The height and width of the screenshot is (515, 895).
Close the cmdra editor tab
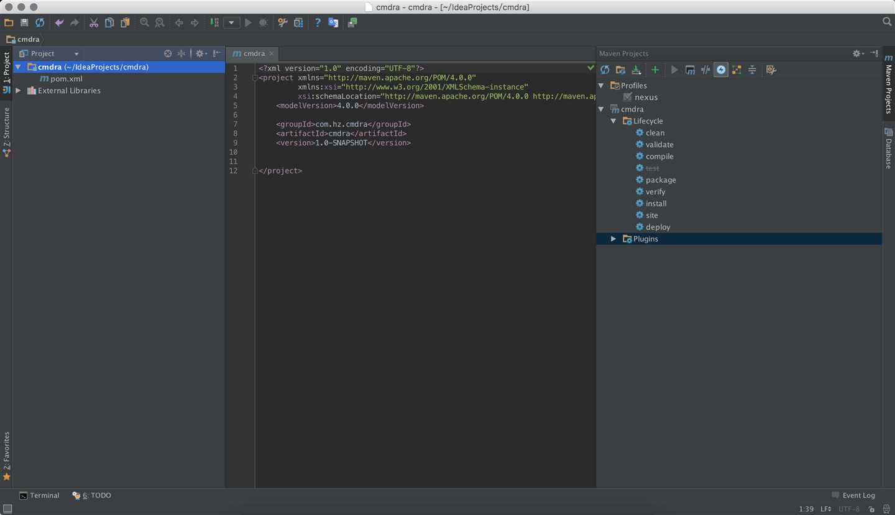272,54
